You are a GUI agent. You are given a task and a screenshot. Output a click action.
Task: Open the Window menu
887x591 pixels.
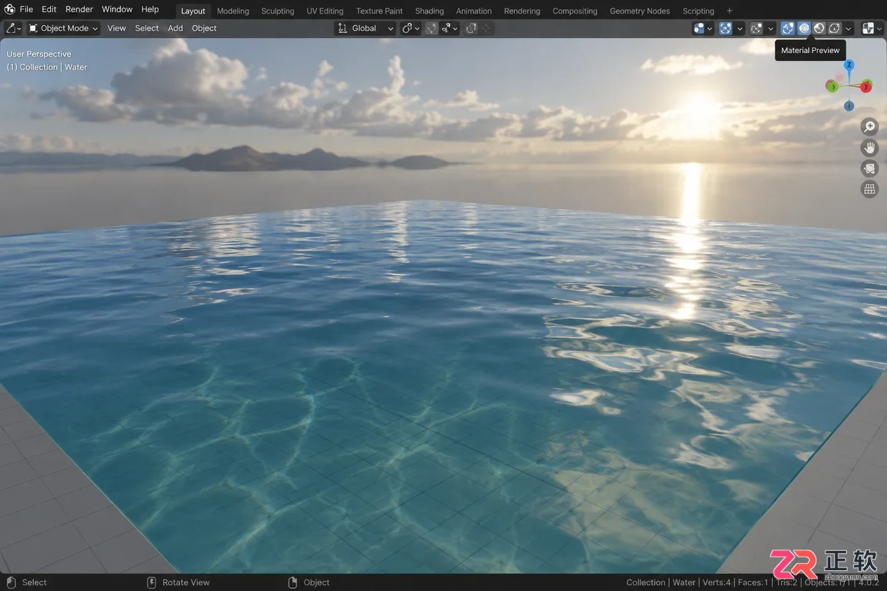point(117,9)
